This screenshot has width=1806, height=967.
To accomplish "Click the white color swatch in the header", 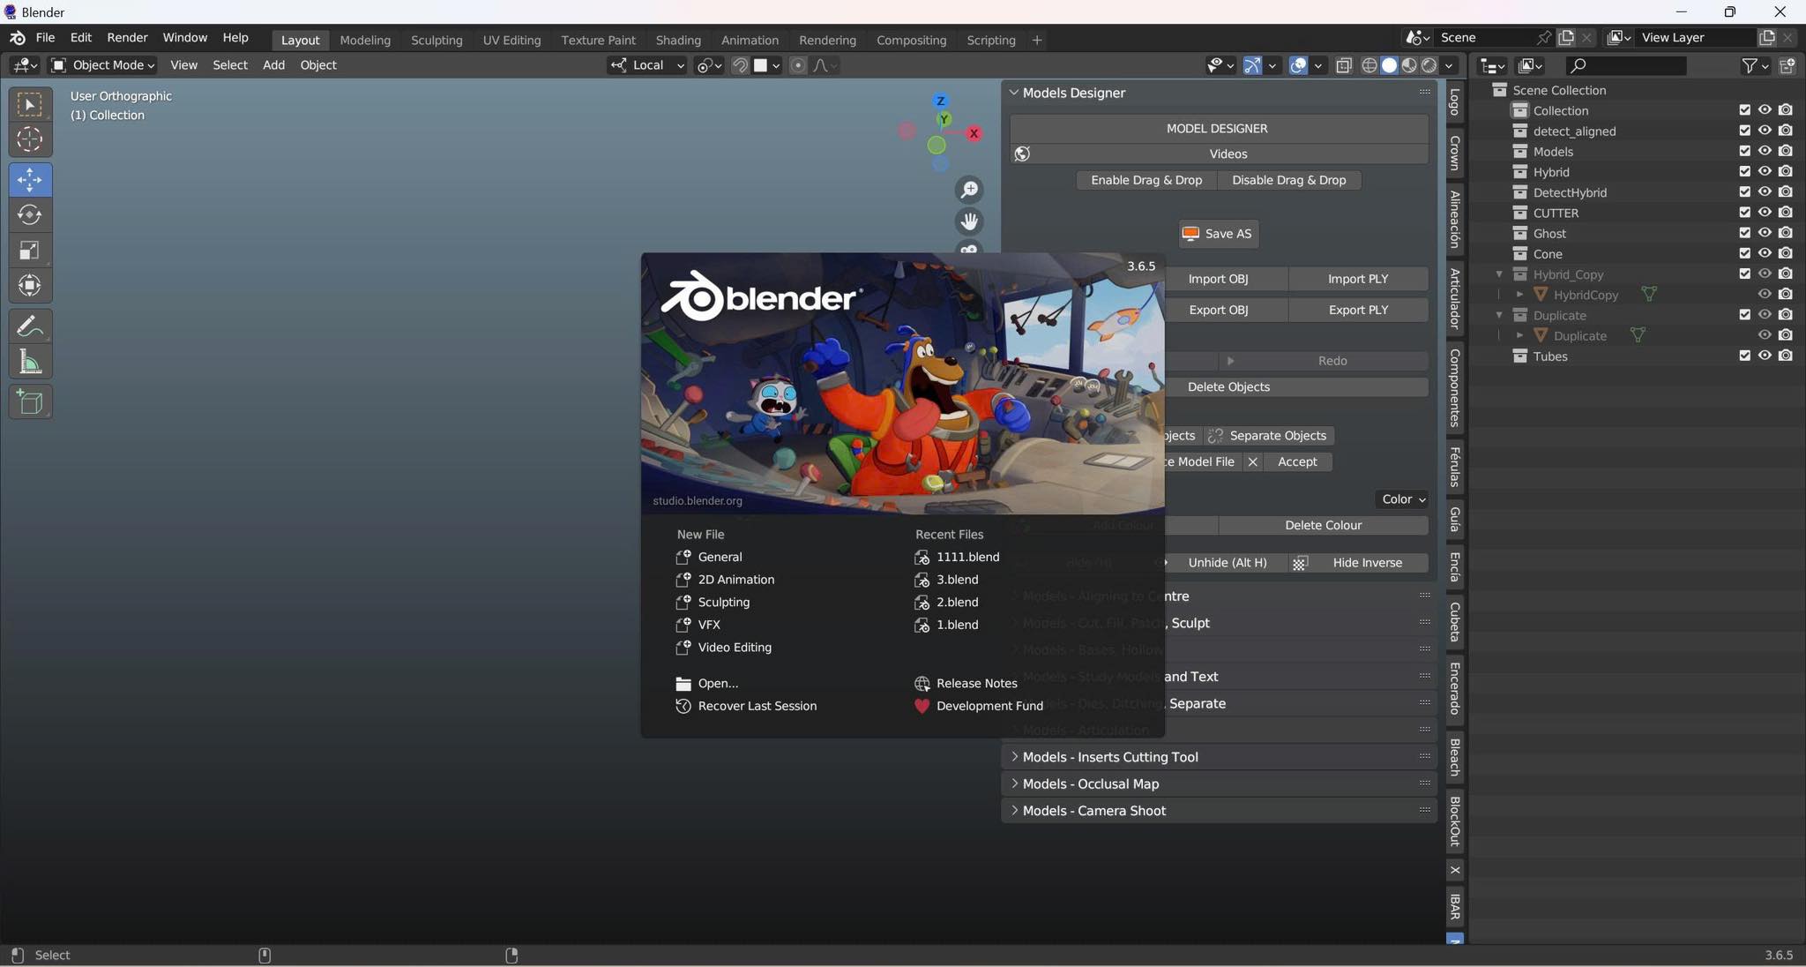I will [759, 64].
